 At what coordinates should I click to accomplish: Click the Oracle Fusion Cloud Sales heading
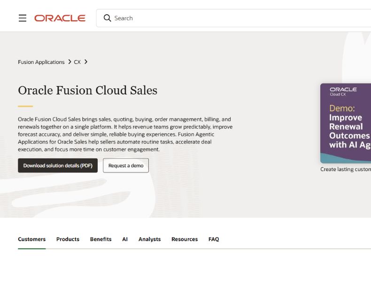(x=87, y=90)
